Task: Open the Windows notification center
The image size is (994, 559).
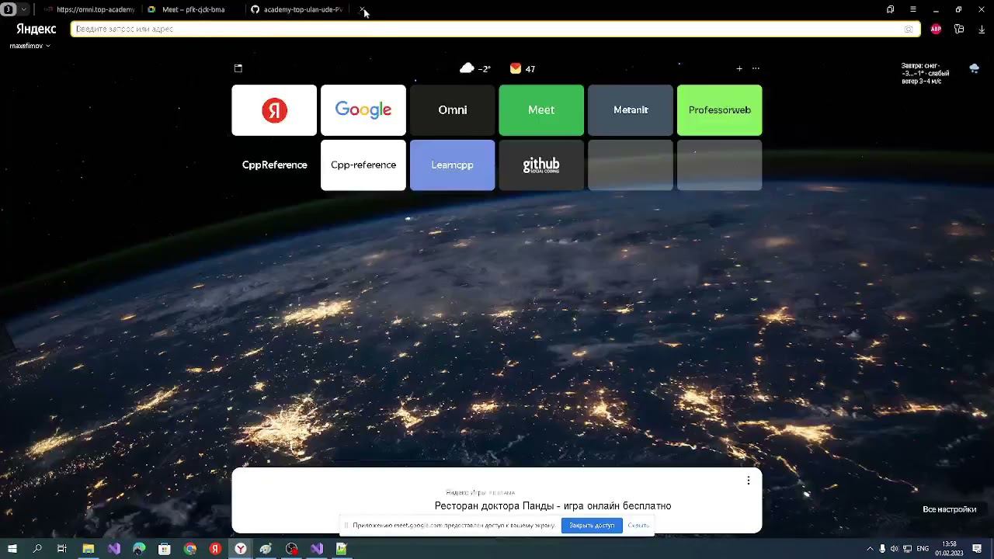Action: point(977,549)
